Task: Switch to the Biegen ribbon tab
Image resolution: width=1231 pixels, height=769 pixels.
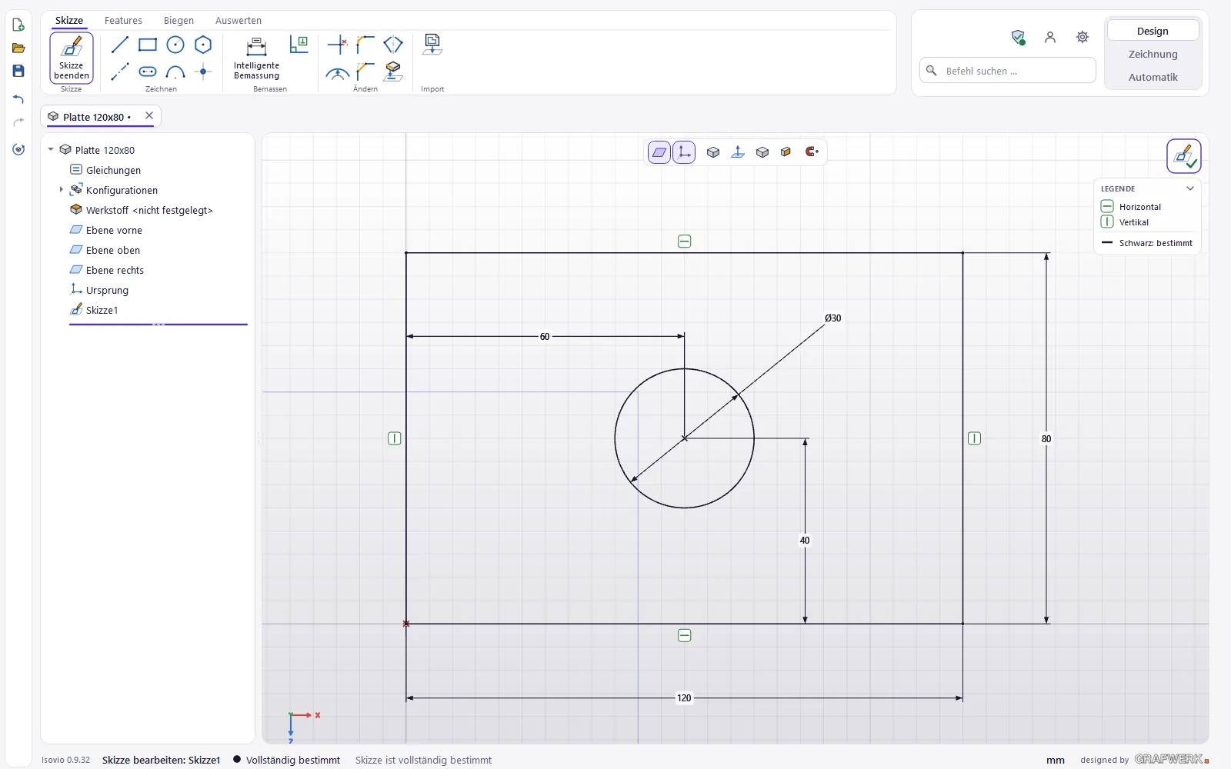Action: [178, 21]
